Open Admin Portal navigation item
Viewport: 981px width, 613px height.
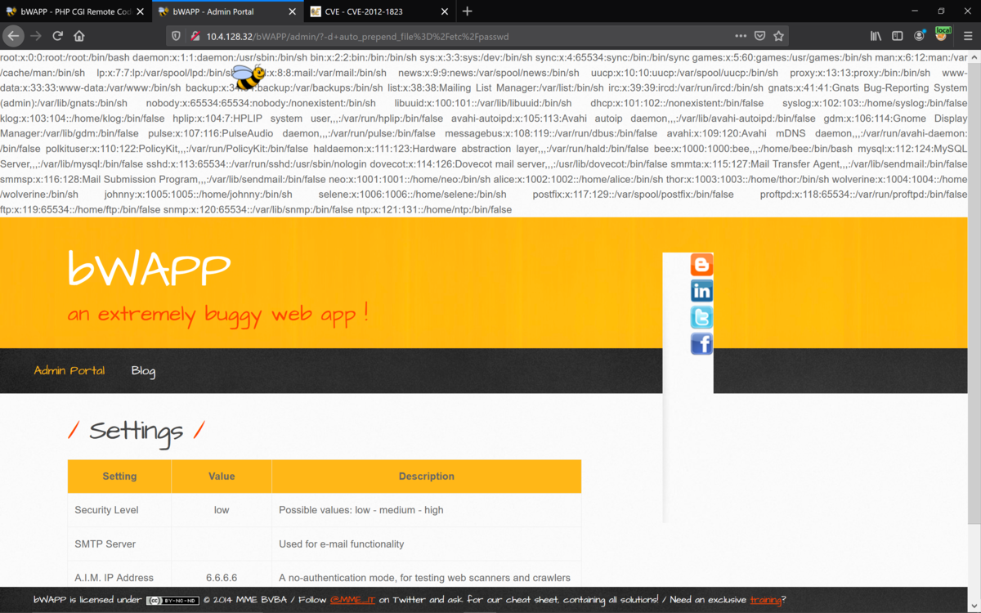tap(69, 370)
